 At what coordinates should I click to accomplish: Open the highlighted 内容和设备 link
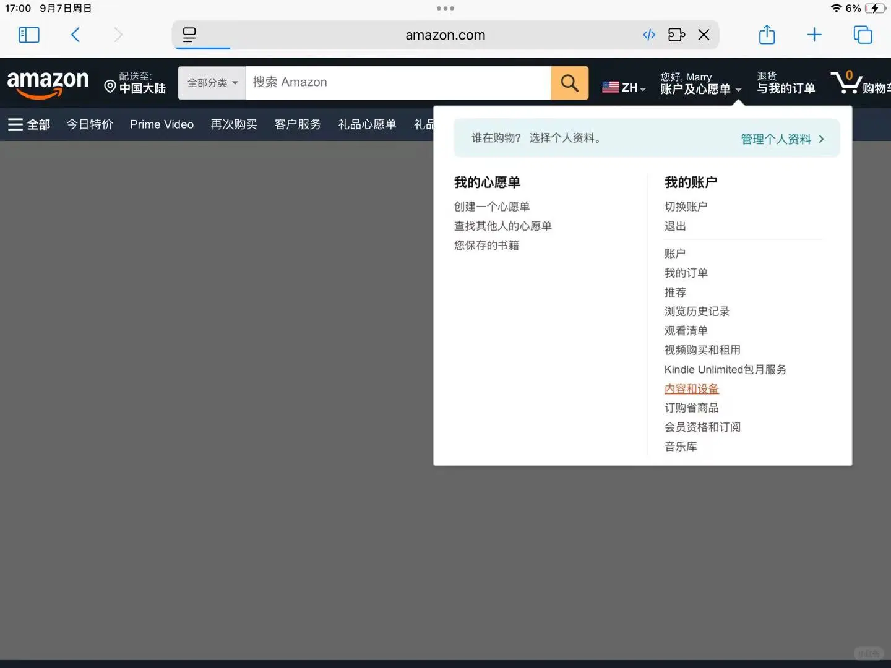(x=691, y=388)
